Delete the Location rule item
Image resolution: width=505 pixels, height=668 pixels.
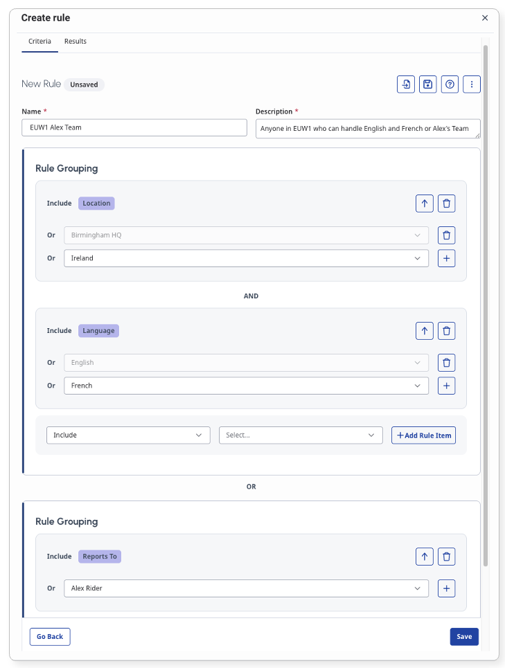pos(447,204)
